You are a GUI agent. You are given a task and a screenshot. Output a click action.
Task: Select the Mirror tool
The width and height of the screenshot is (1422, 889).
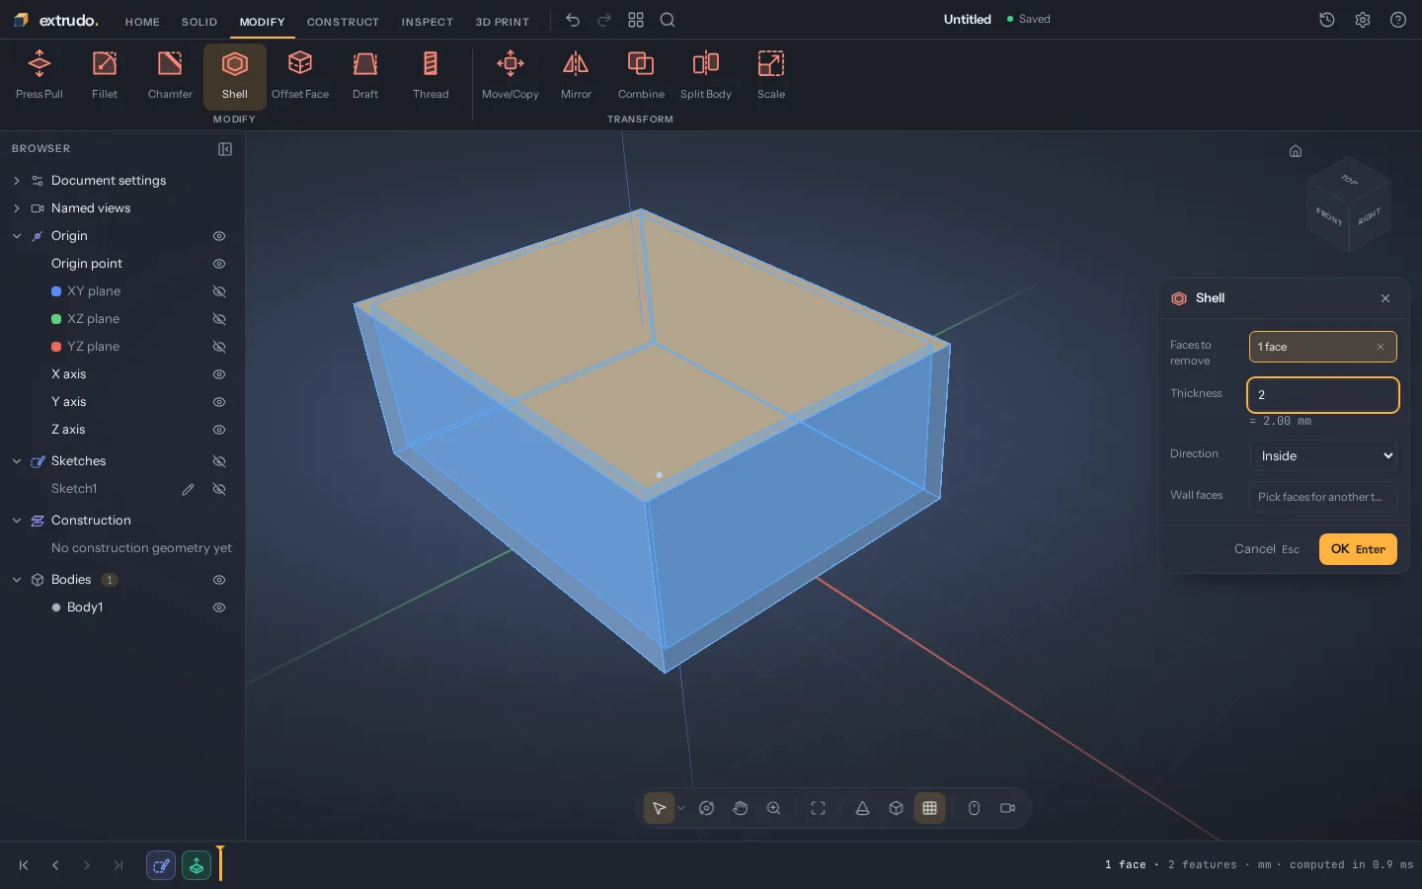click(x=576, y=76)
